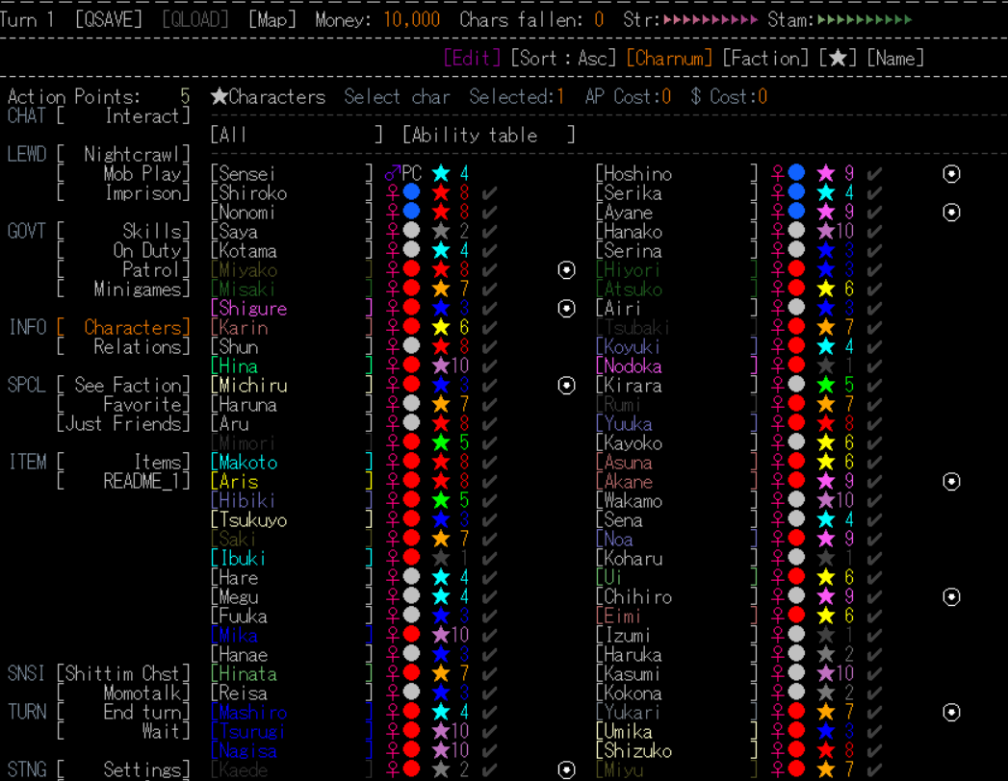Screen dimensions: 1008x781
Task: Open the Skills menu
Action: (x=123, y=231)
